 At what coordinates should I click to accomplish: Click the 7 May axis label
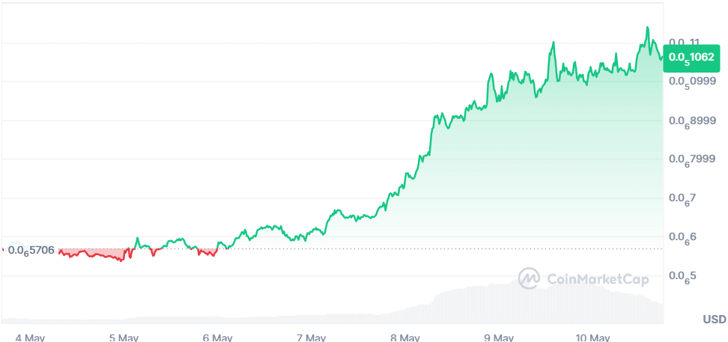(x=311, y=337)
